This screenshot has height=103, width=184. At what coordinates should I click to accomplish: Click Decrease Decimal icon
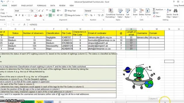tap(102, 15)
